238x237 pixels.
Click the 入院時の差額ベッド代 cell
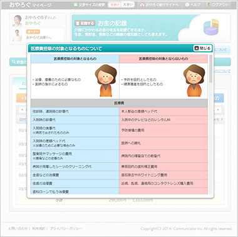75,143
